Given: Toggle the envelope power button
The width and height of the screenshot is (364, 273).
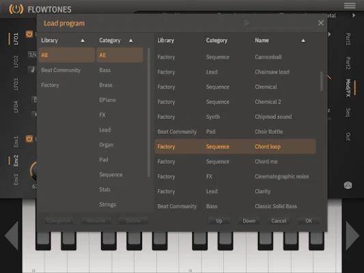Looking at the screenshot, I should pyautogui.click(x=29, y=139).
